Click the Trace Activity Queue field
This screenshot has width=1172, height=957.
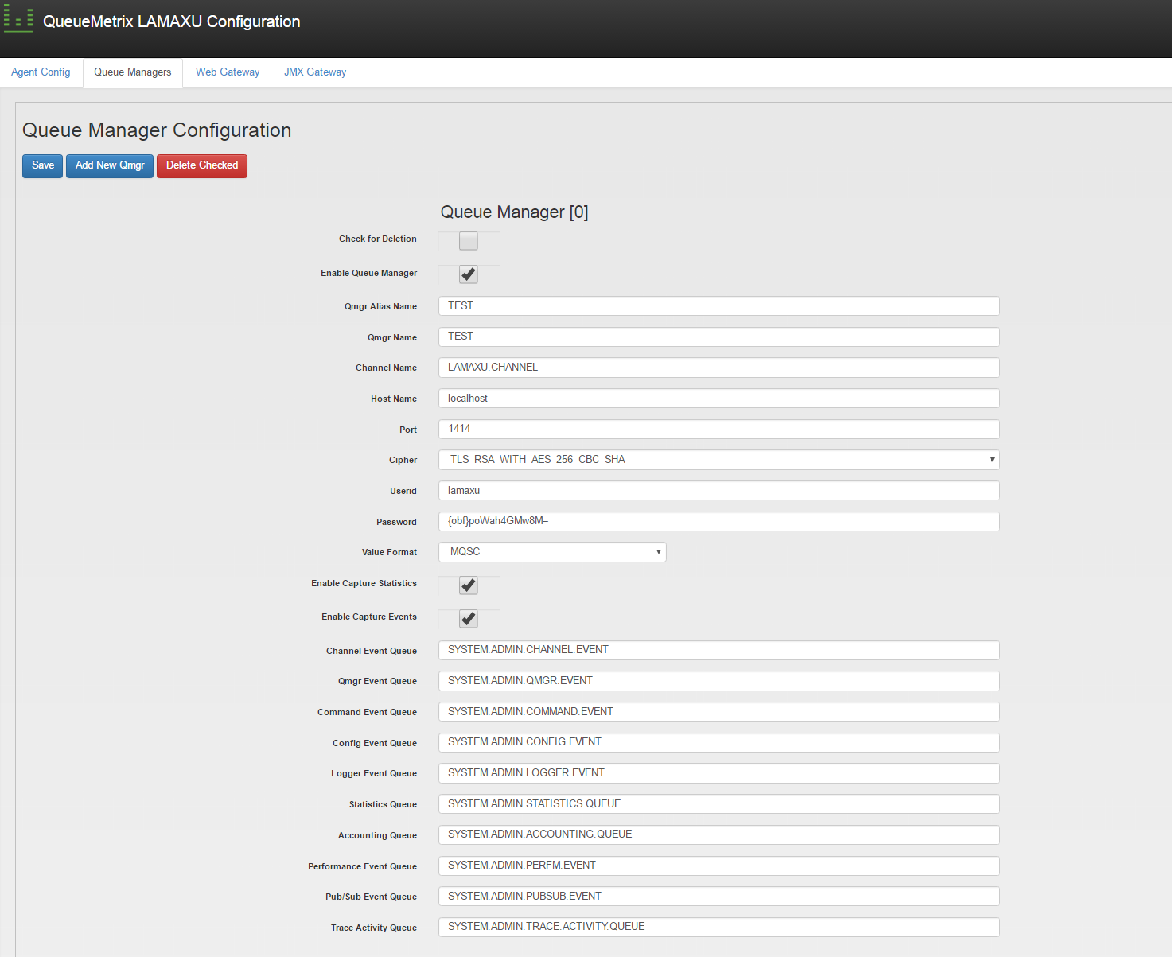(718, 928)
